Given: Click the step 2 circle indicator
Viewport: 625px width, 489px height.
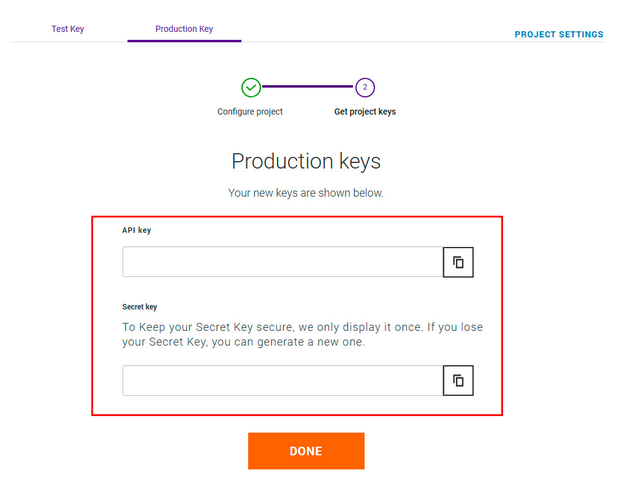Looking at the screenshot, I should (365, 88).
